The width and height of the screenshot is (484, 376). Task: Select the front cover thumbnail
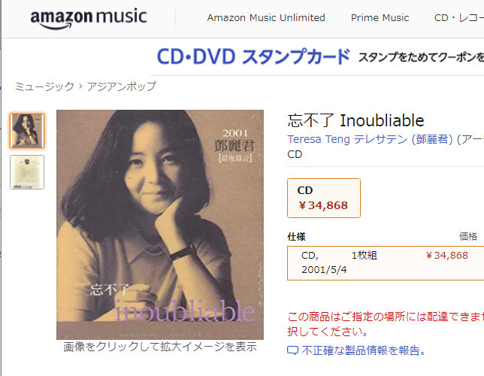(x=27, y=130)
